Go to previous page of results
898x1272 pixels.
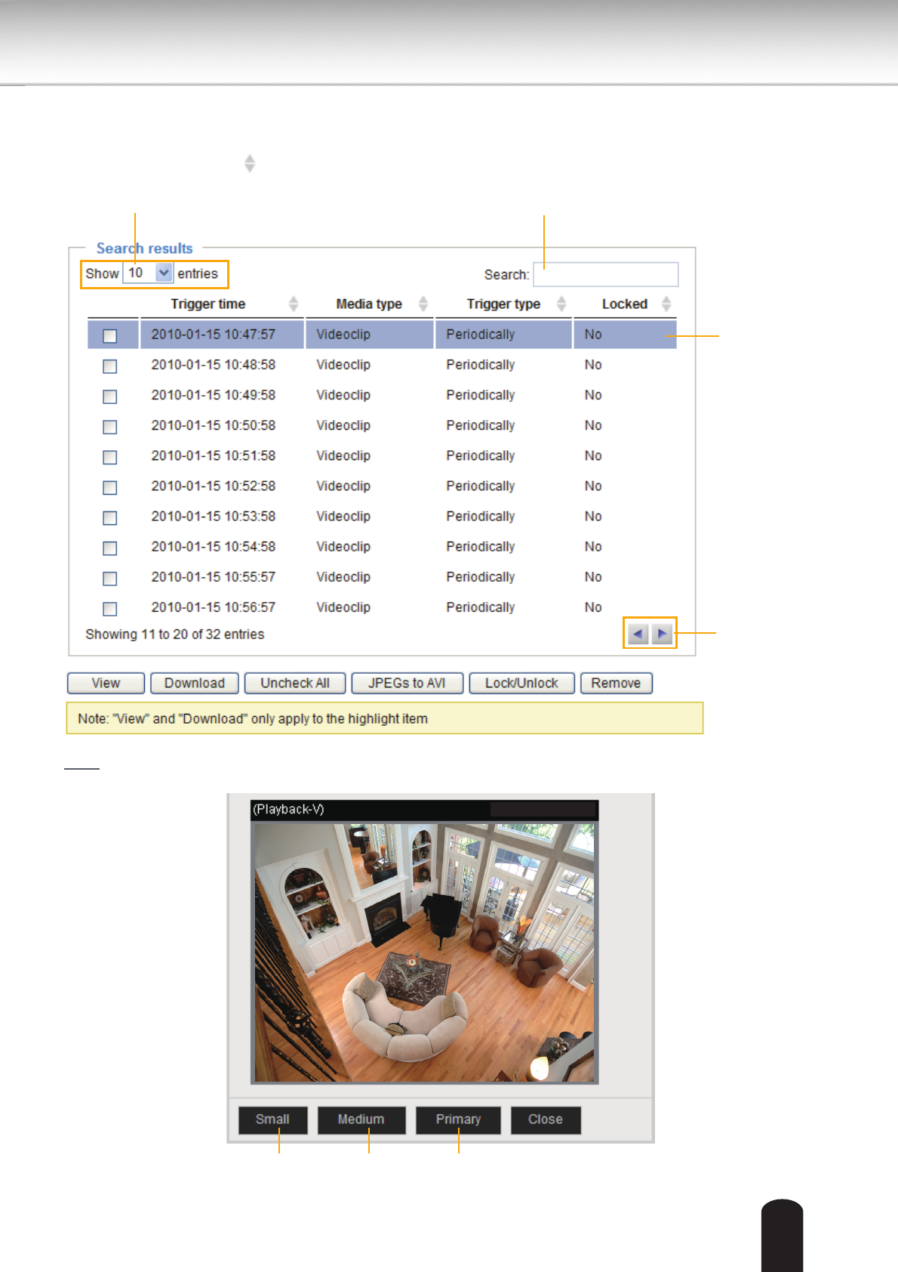[x=638, y=634]
